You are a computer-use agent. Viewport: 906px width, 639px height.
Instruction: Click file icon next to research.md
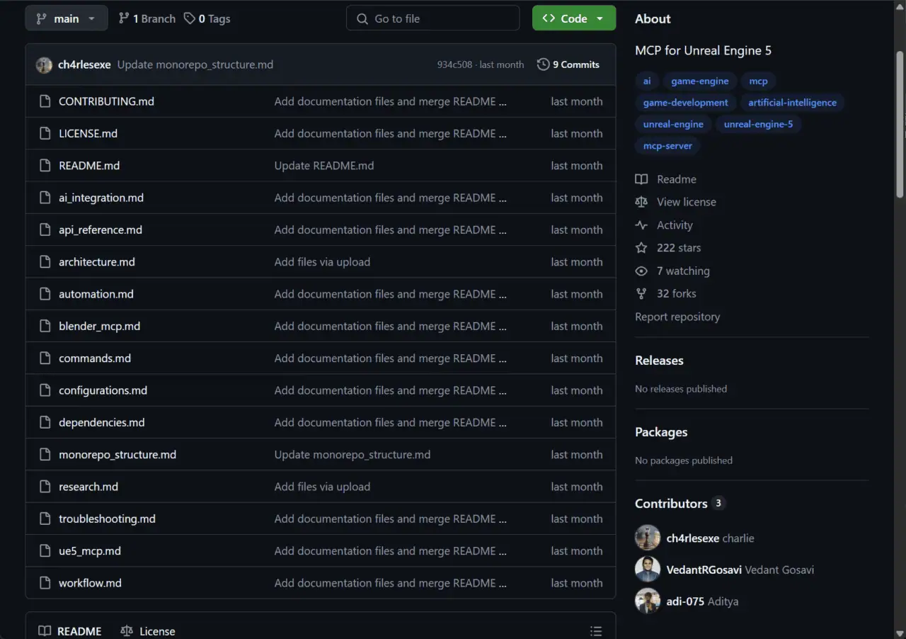coord(45,487)
